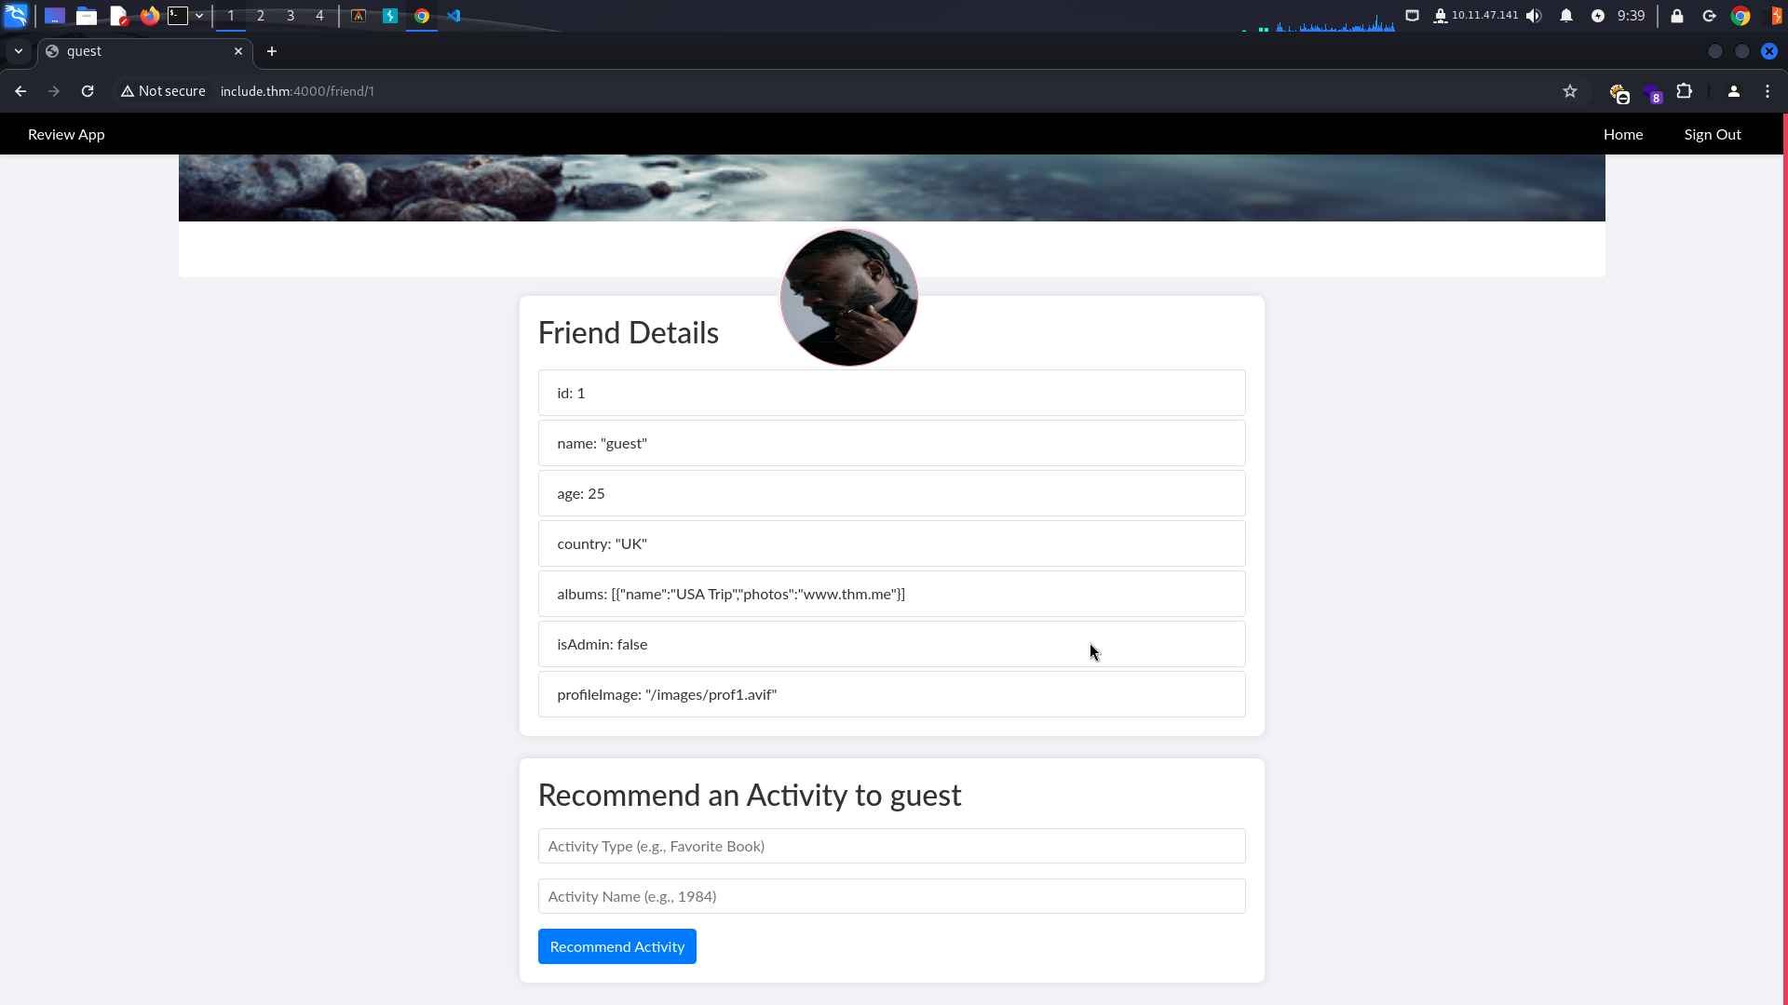
Task: Click the Sign Out link
Action: click(1712, 134)
